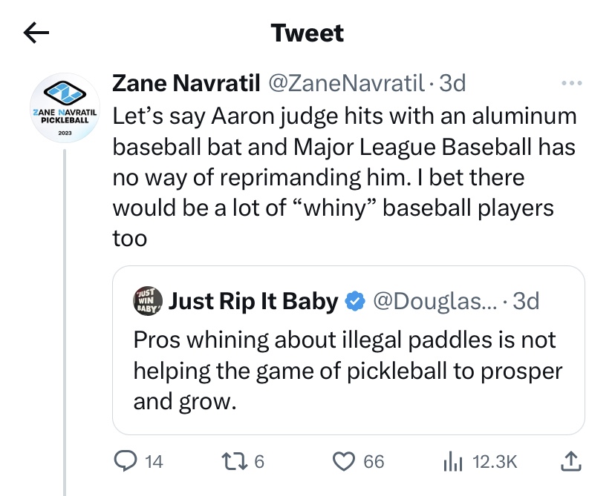Screen dimensions: 615x496
Task: View analytics via the bar chart icon
Action: [453, 462]
